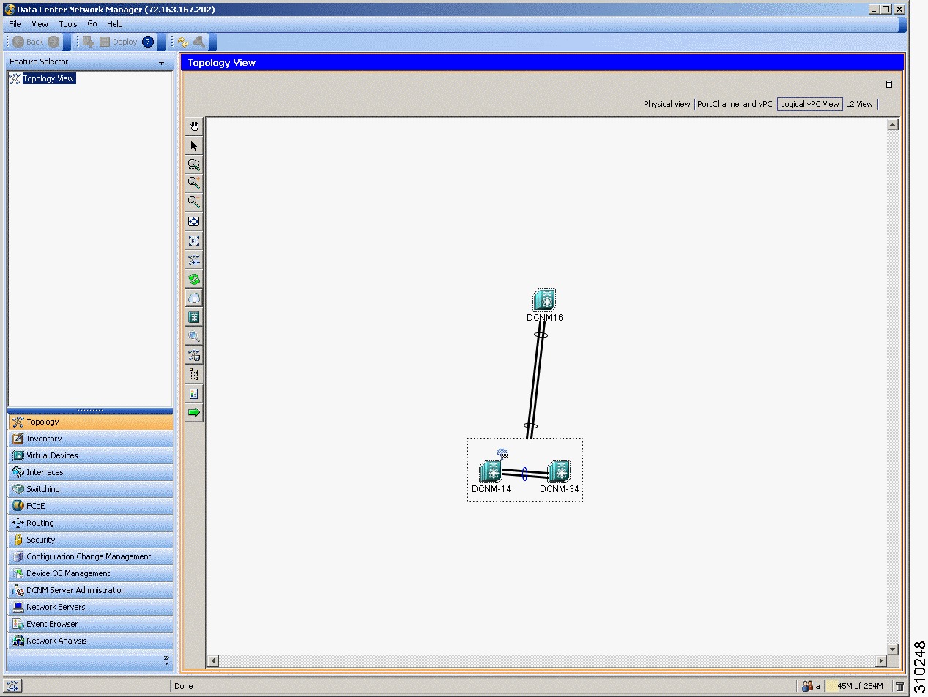The width and height of the screenshot is (928, 697).
Task: Switch to PortChannel and vPC view
Action: point(735,104)
